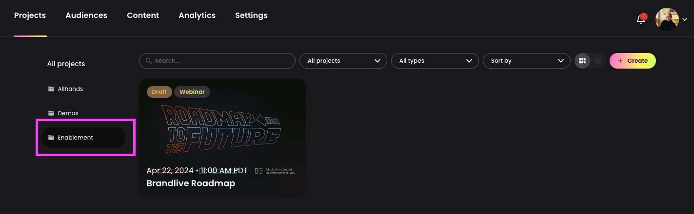Viewport: 694px width, 214px height.
Task: Click the Allhands folder icon
Action: pos(51,89)
